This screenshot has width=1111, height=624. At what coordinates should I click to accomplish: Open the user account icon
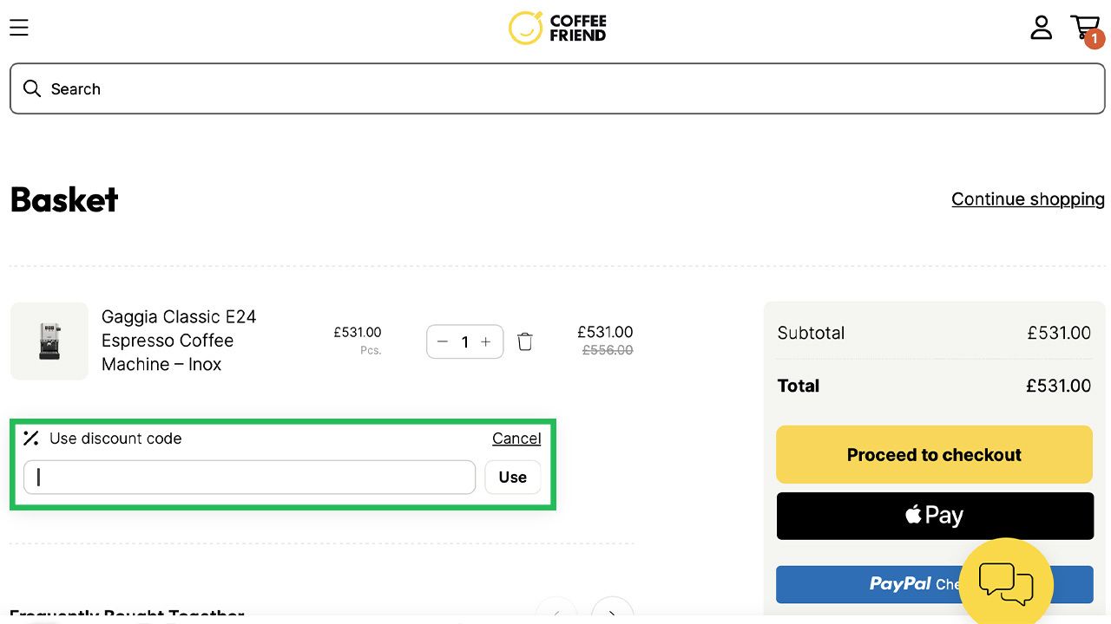click(1041, 28)
